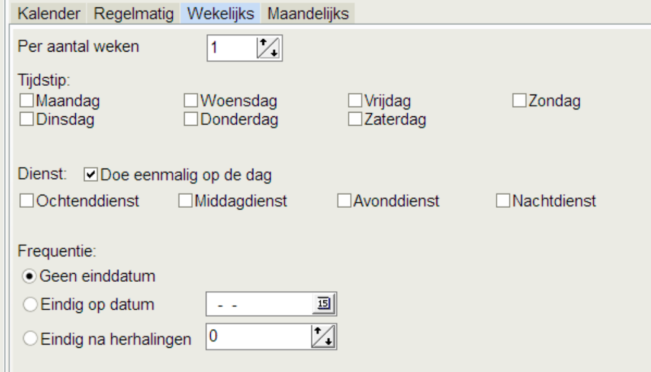Choose the 'Eindig op datum' option

[30, 305]
